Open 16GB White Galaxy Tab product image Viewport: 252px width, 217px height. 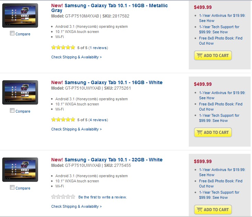tap(20, 92)
